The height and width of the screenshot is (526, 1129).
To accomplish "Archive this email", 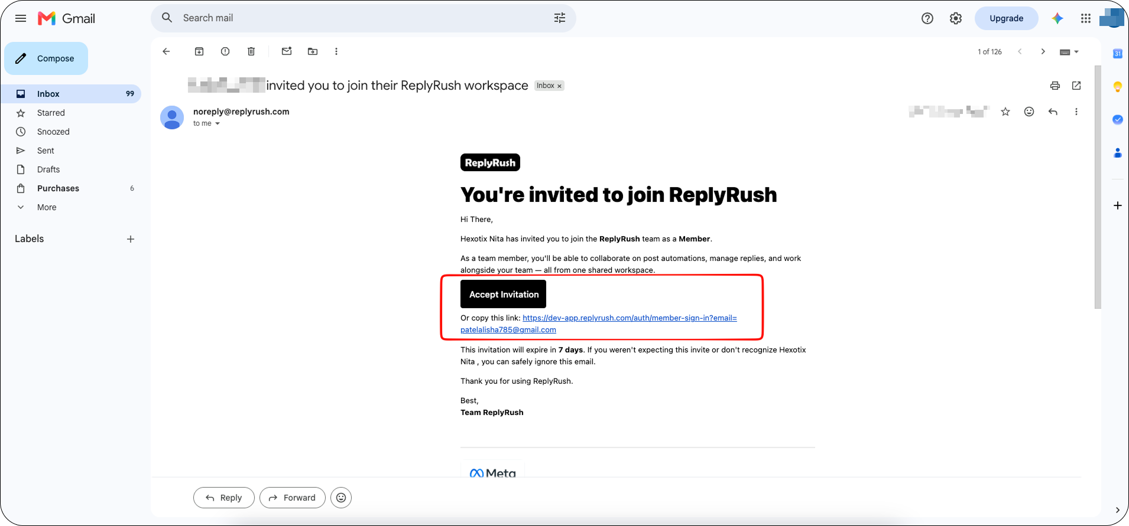I will pyautogui.click(x=199, y=51).
